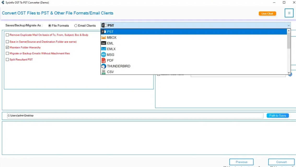
Task: Click the Thunderbird logo icon
Action: pos(104,66)
